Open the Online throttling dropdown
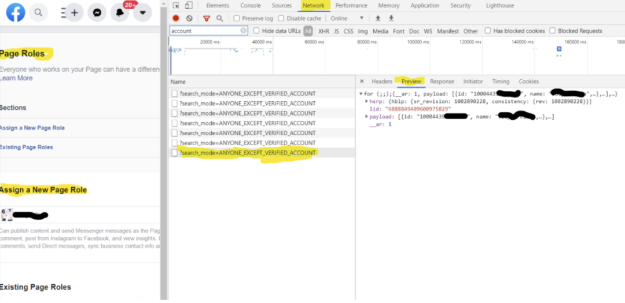 347,19
